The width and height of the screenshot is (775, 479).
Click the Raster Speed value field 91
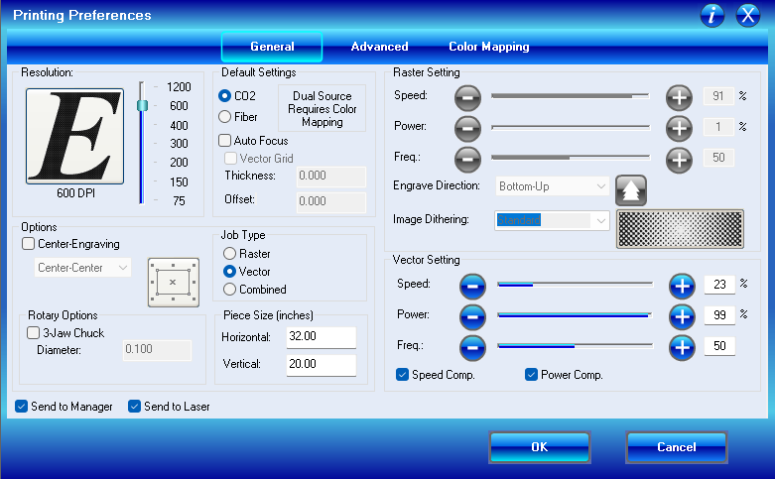(x=718, y=96)
